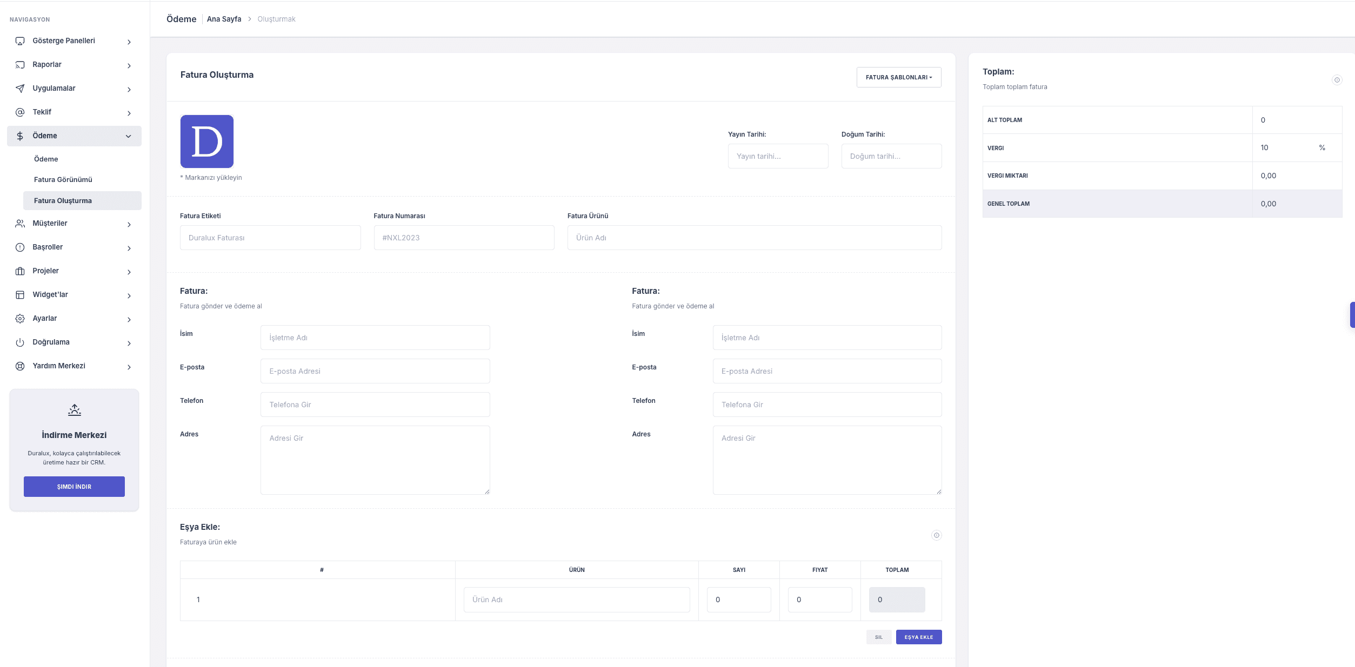Image resolution: width=1355 pixels, height=667 pixels.
Task: Open the Fatura Görünümü submenu item
Action: (x=63, y=180)
